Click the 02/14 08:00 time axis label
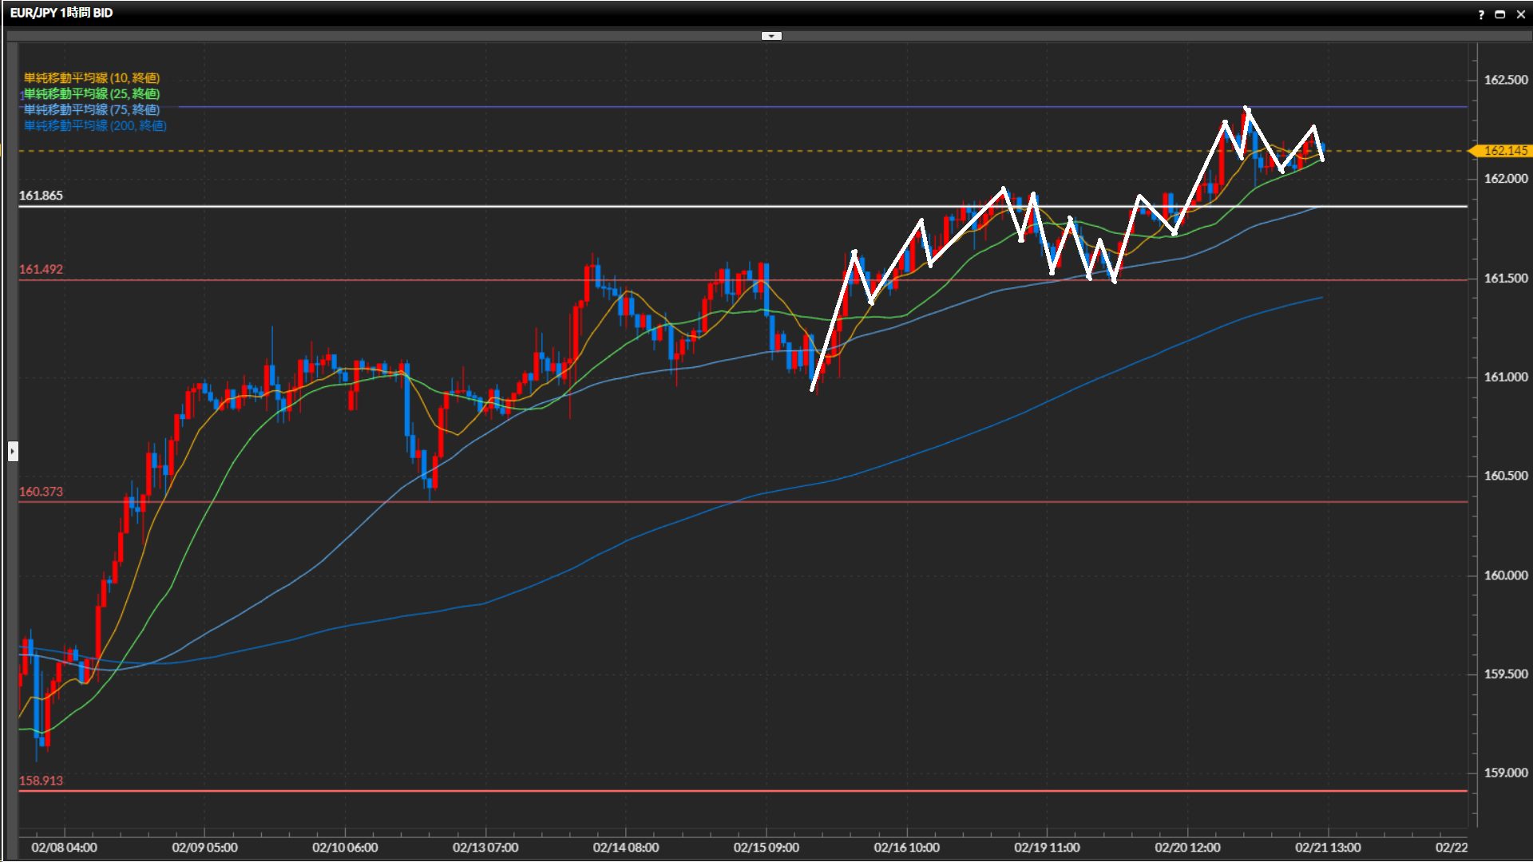 pyautogui.click(x=626, y=847)
